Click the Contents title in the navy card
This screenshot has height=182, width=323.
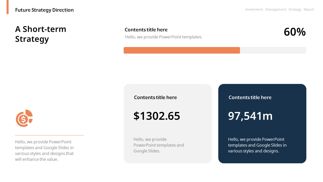coord(250,97)
